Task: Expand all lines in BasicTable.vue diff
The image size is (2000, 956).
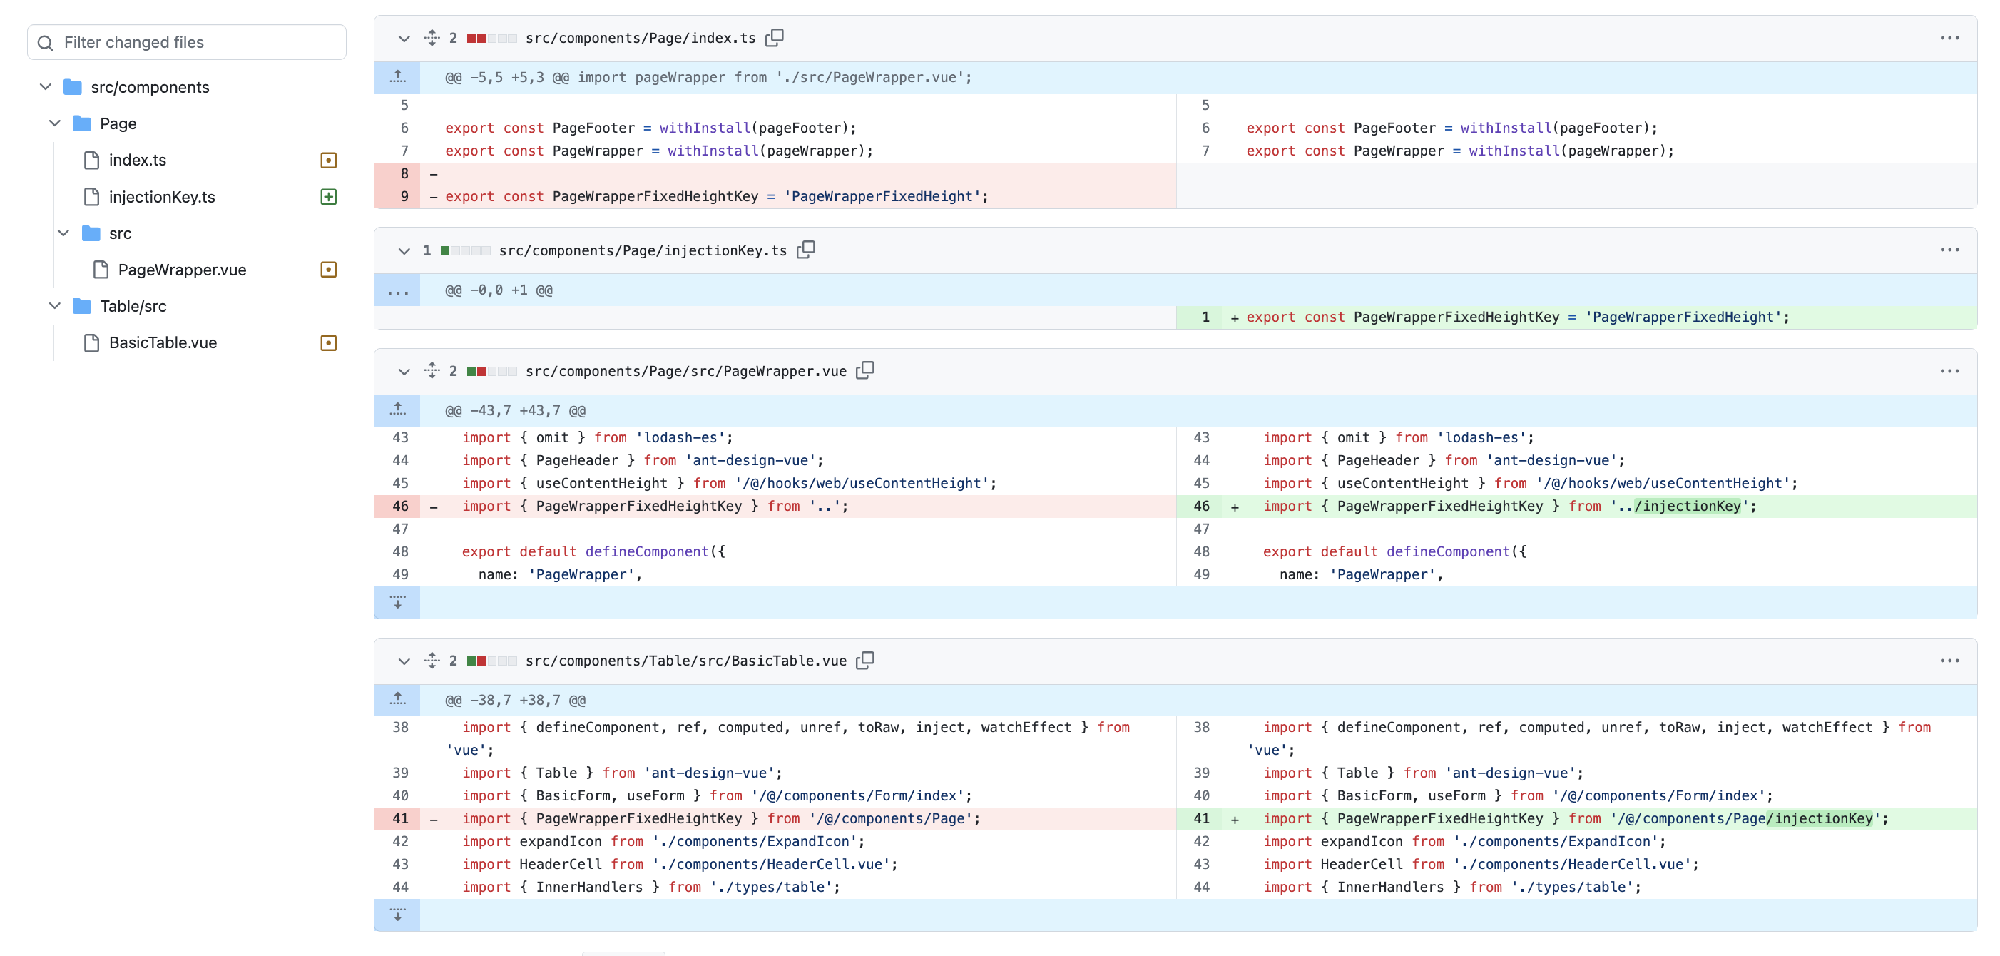Action: (x=432, y=660)
